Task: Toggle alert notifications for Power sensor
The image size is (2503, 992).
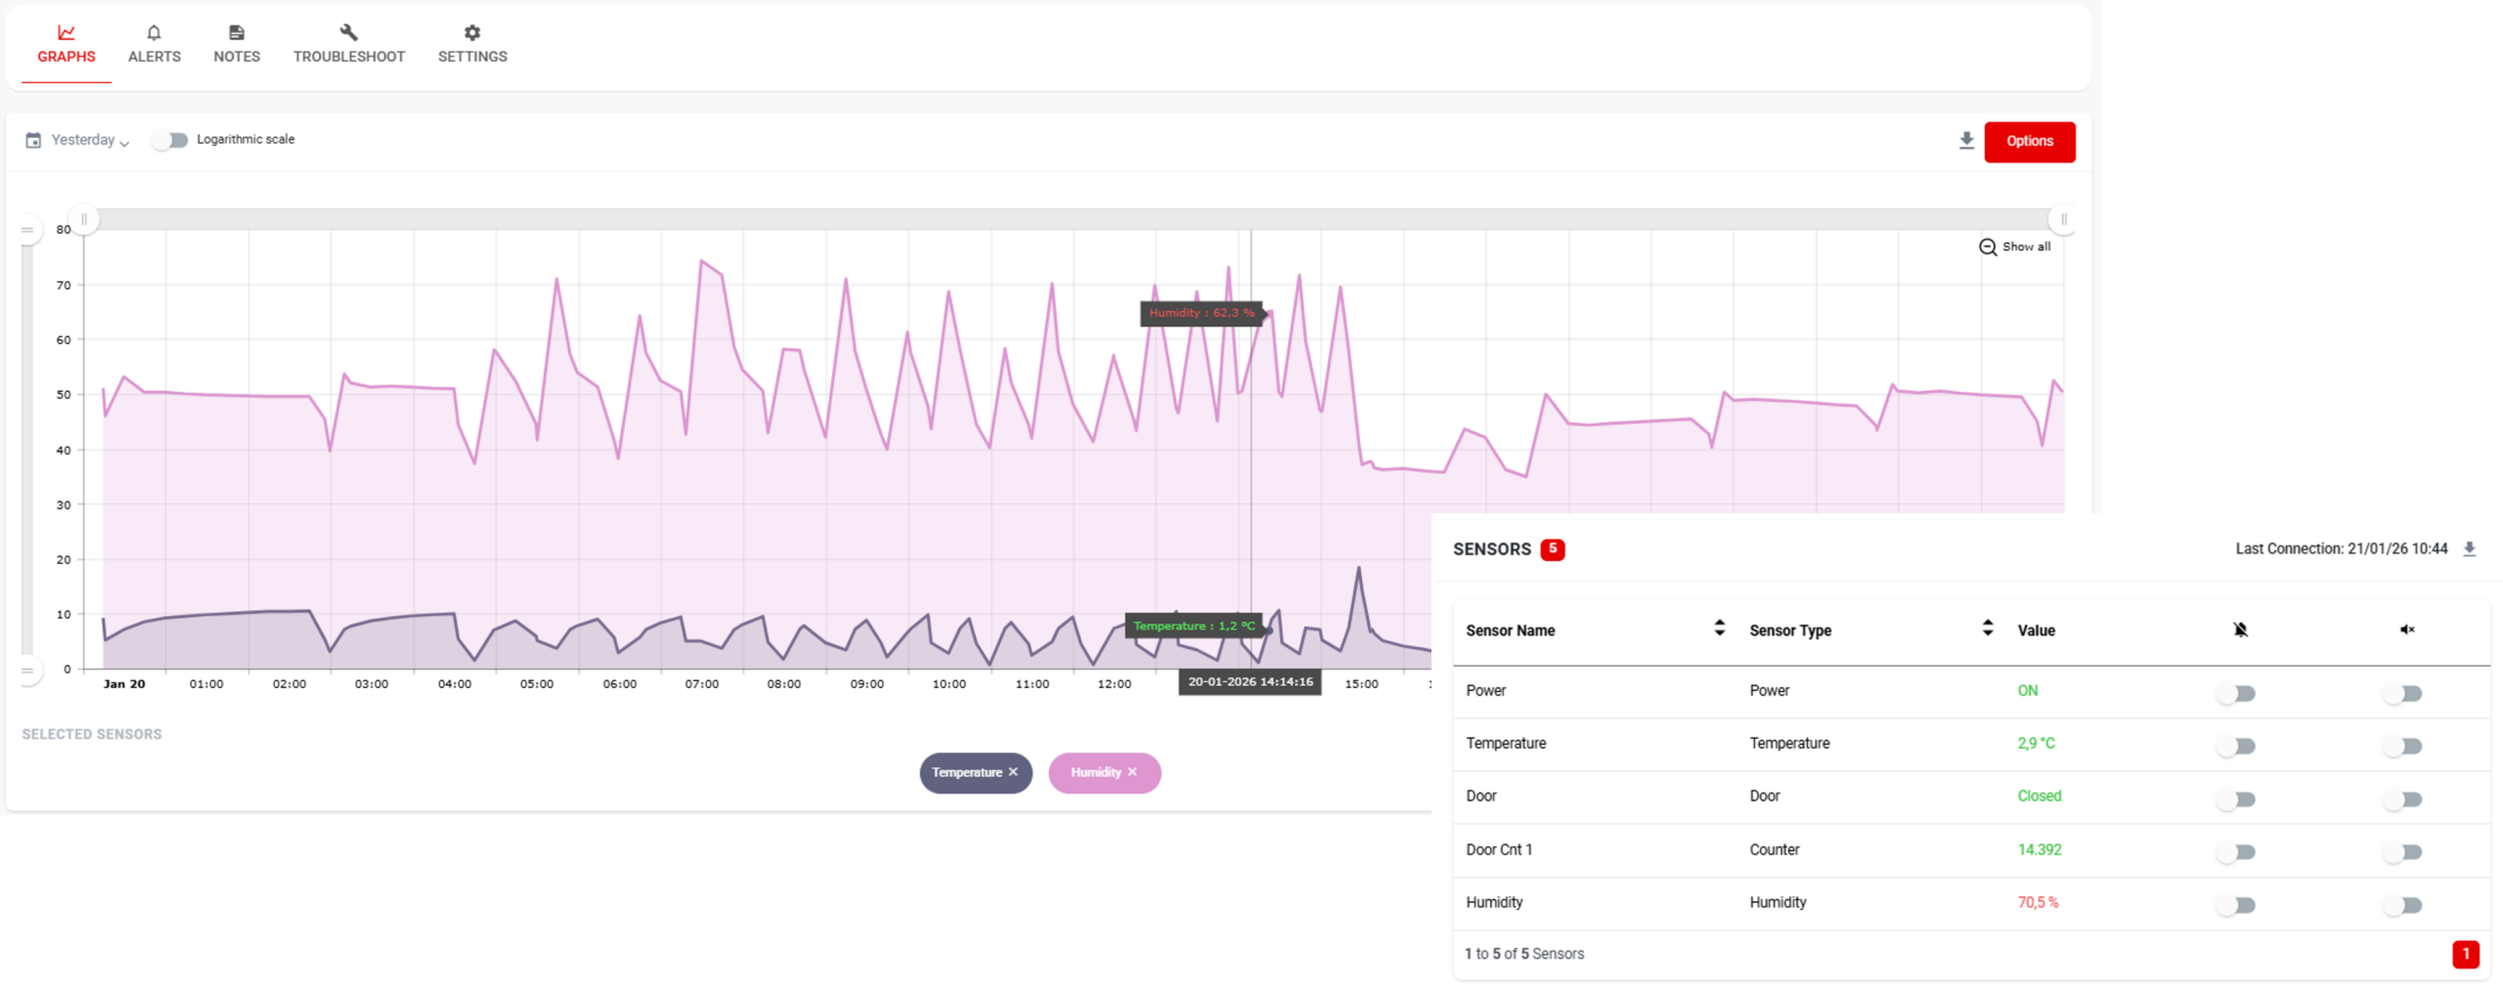Action: (x=2236, y=694)
